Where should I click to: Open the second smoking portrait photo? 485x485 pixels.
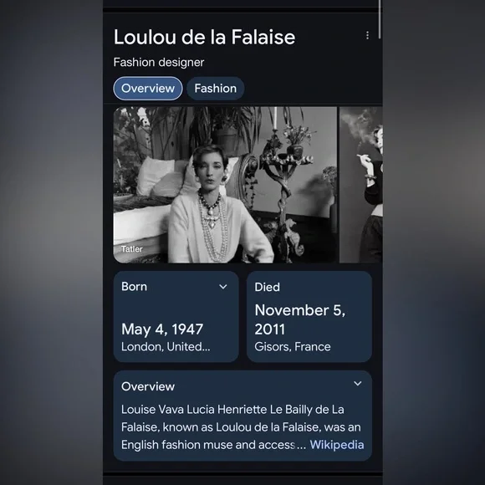(x=361, y=185)
